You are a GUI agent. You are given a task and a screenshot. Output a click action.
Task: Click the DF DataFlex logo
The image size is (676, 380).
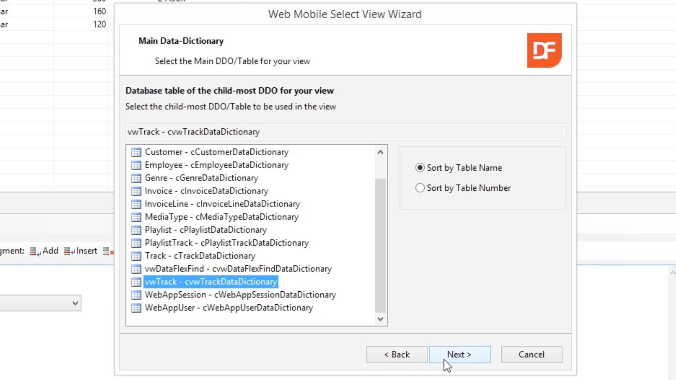[544, 50]
